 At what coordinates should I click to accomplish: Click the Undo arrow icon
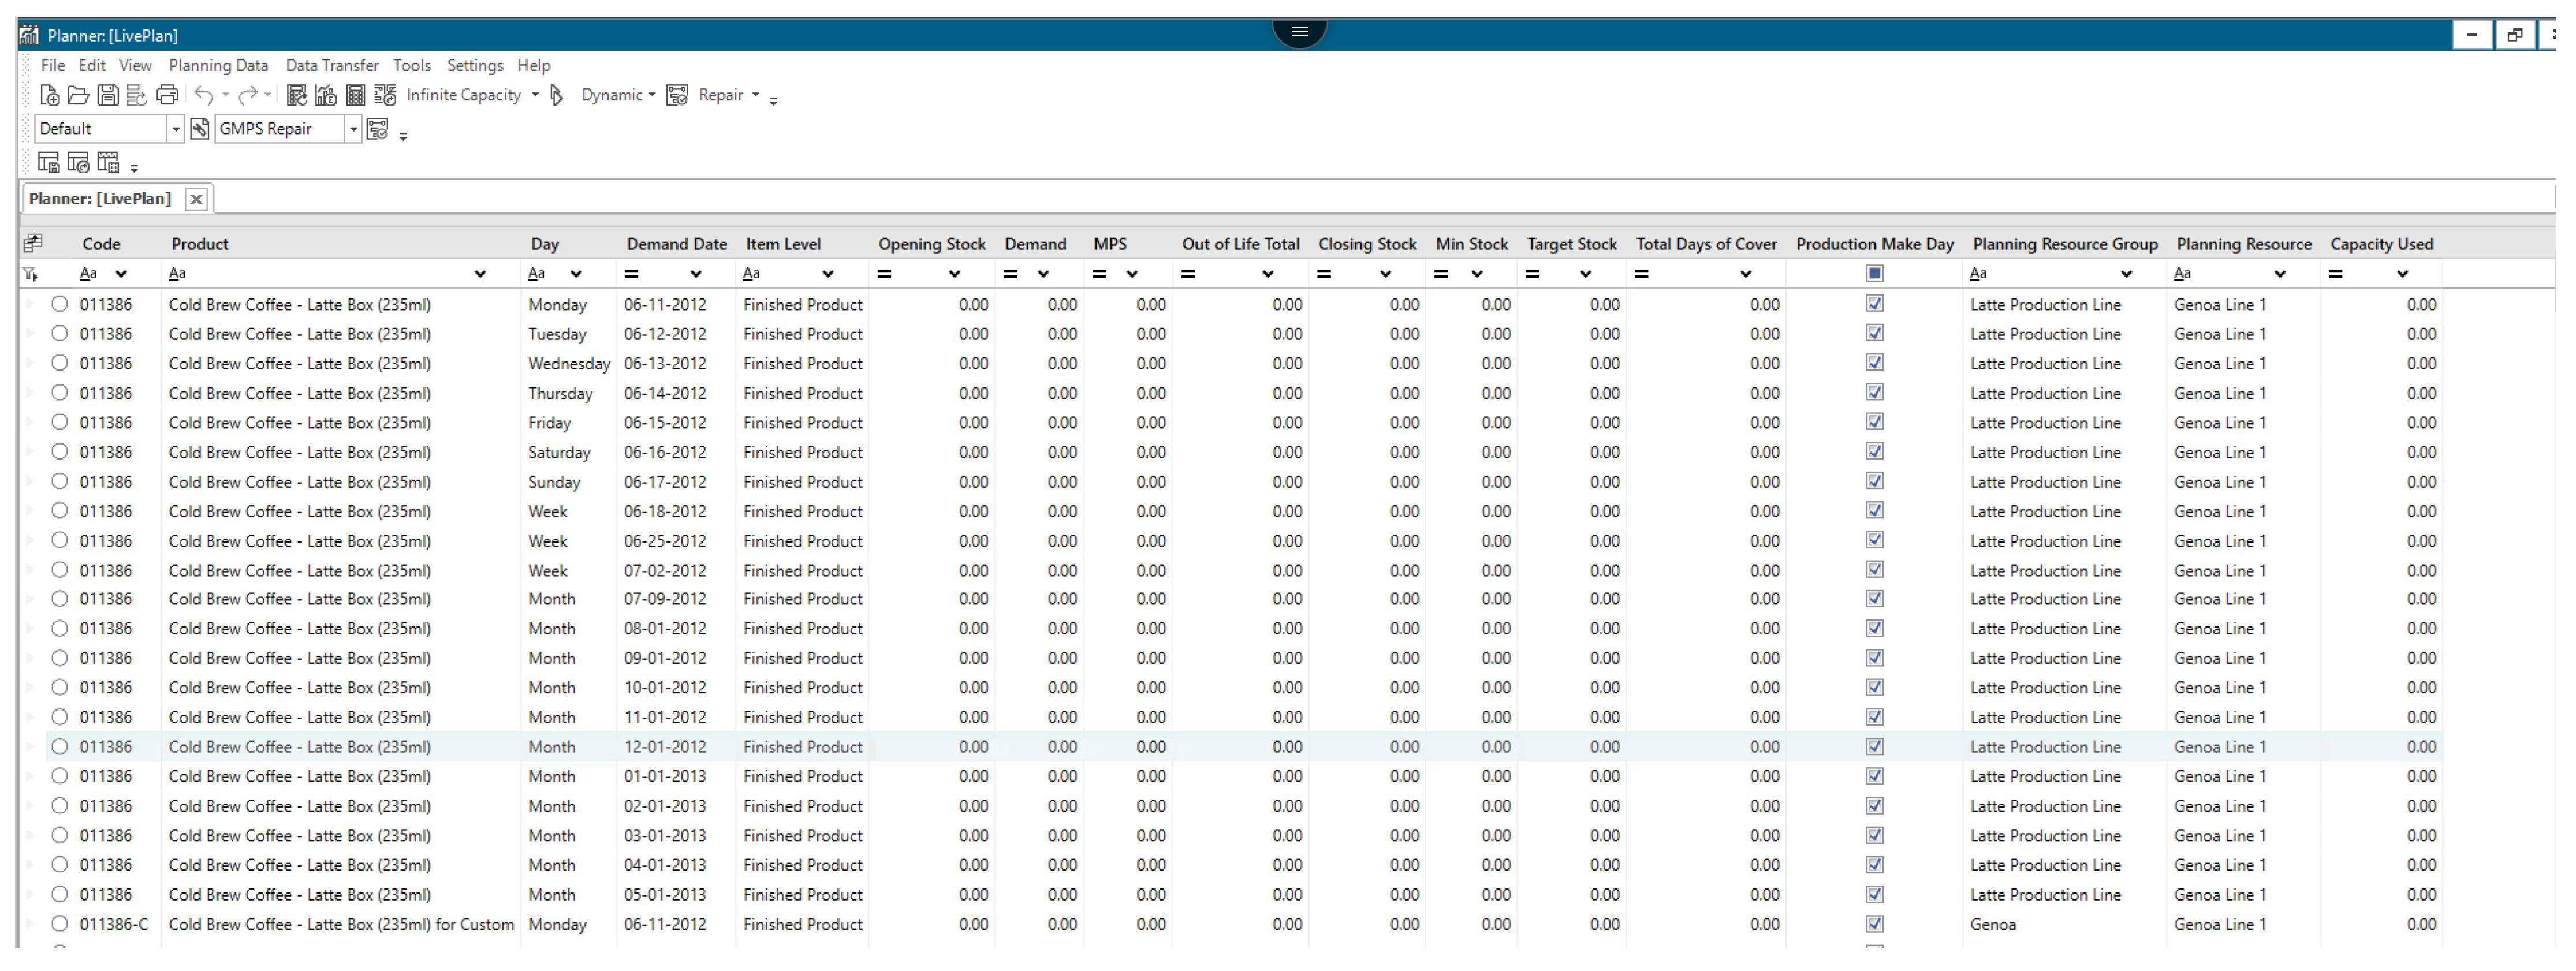204,96
